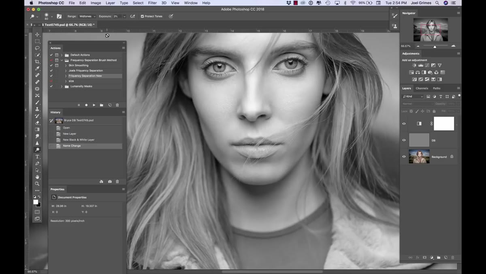The width and height of the screenshot is (486, 274).
Task: Select the Crop tool
Action: tap(37, 62)
